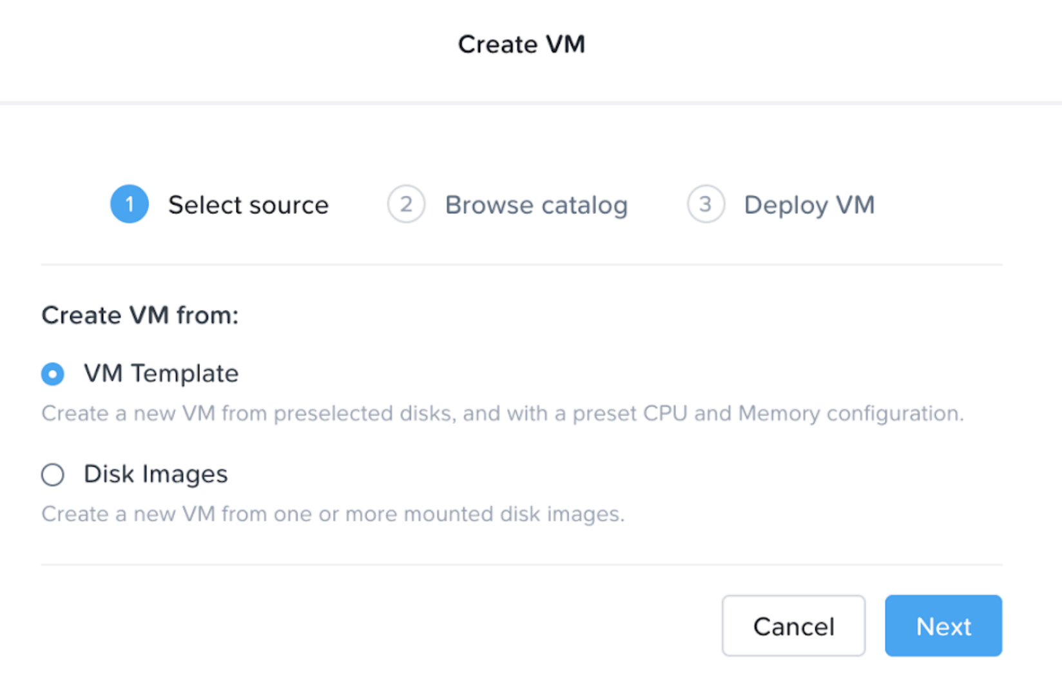Click the Create VM dialog title
1062x687 pixels.
coord(521,44)
